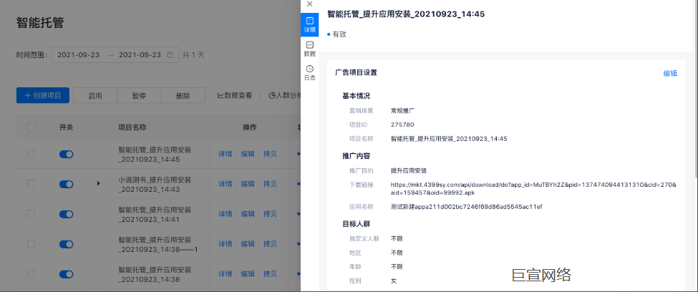Open 详情 for project ending 14:45
This screenshot has width=698, height=292.
pos(226,154)
